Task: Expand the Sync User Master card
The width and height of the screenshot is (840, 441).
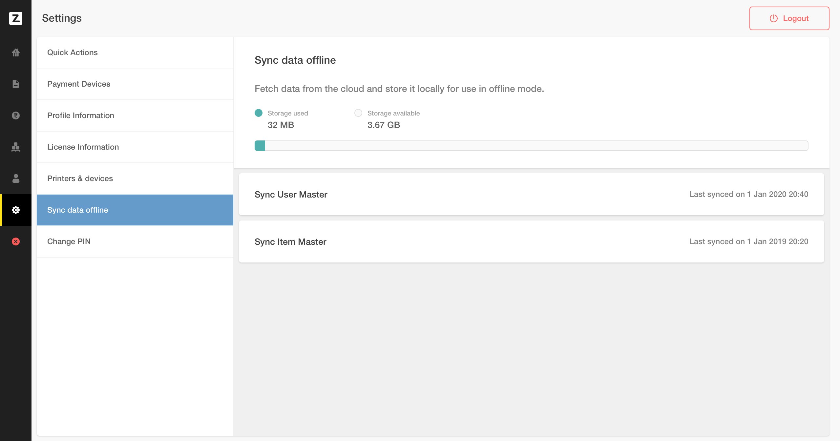Action: tap(532, 194)
